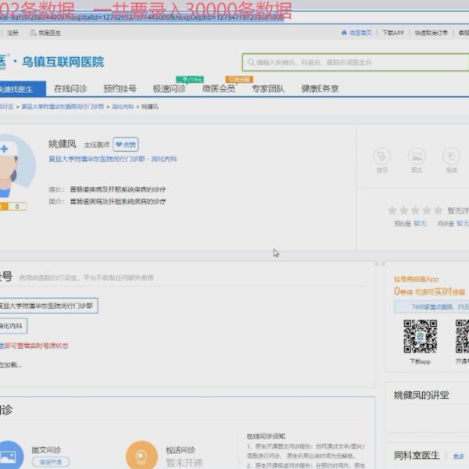Click the 图文 consultation icon

click(417, 156)
